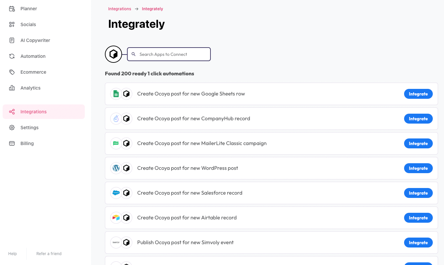Integrate the Salesforce record automation
The width and height of the screenshot is (444, 265).
pyautogui.click(x=418, y=193)
